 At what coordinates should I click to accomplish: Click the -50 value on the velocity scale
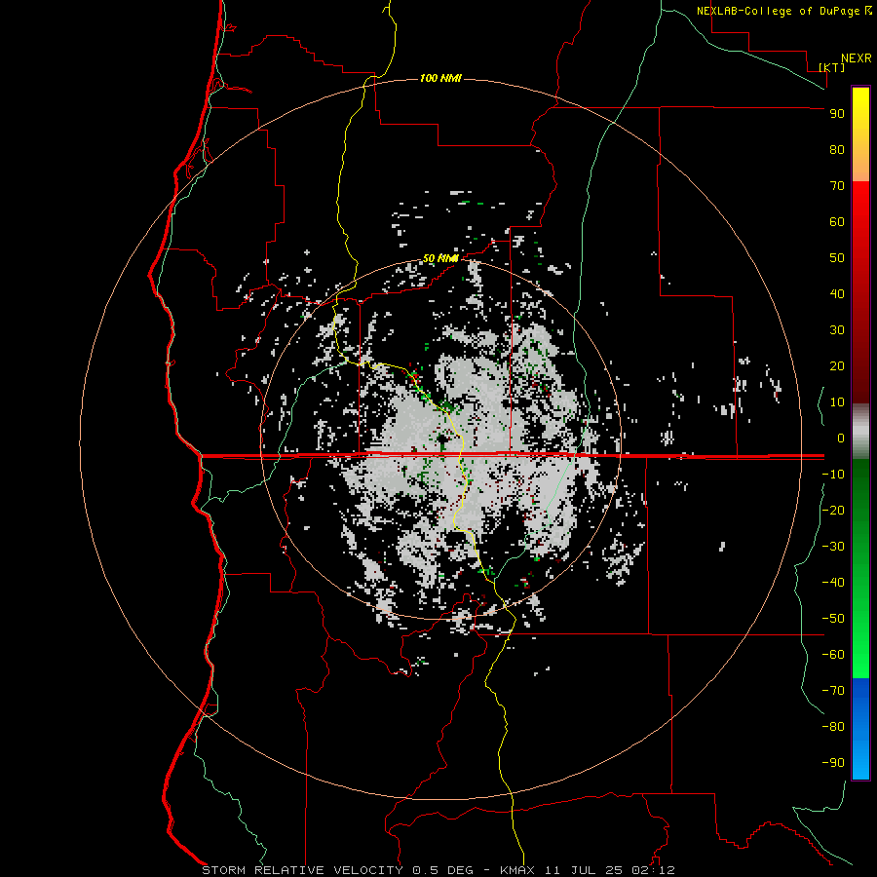pos(833,619)
